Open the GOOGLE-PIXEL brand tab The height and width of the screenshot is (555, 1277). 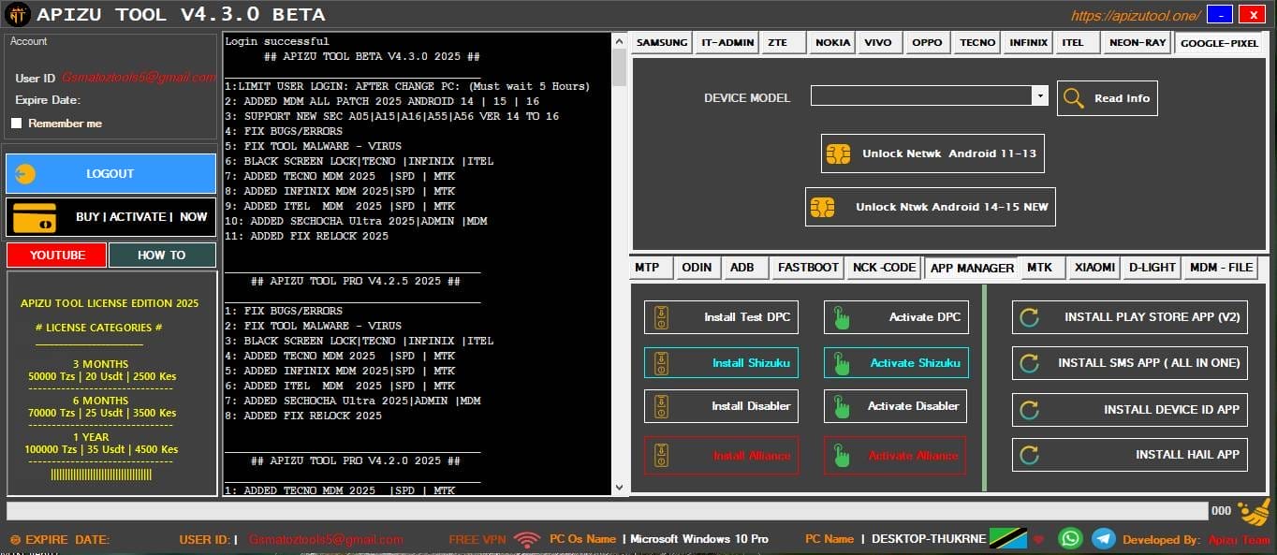(x=1219, y=42)
